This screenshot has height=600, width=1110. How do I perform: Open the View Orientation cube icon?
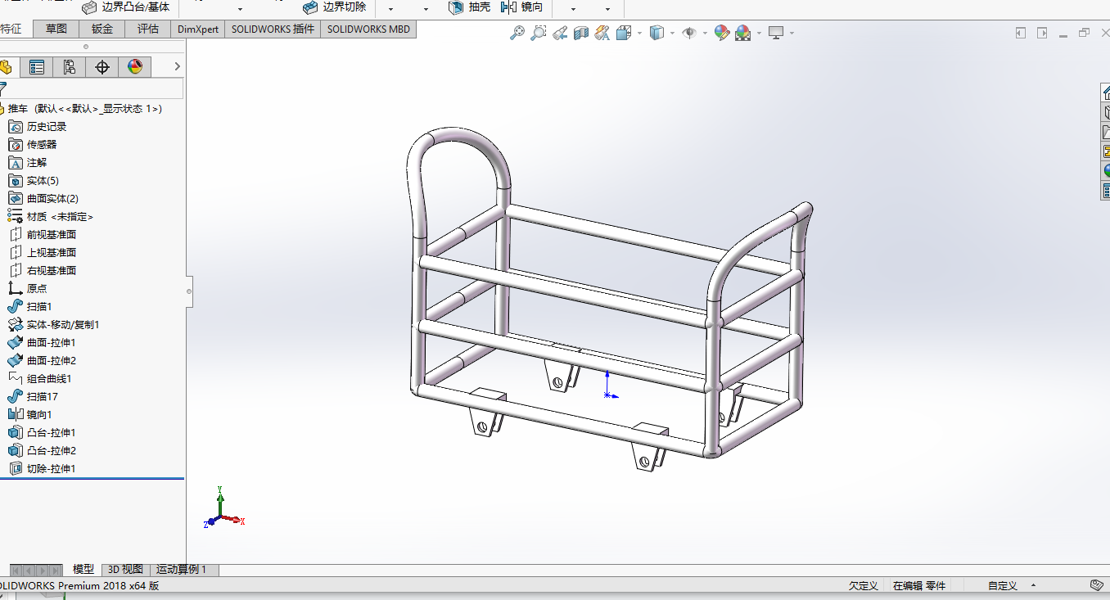(x=624, y=33)
